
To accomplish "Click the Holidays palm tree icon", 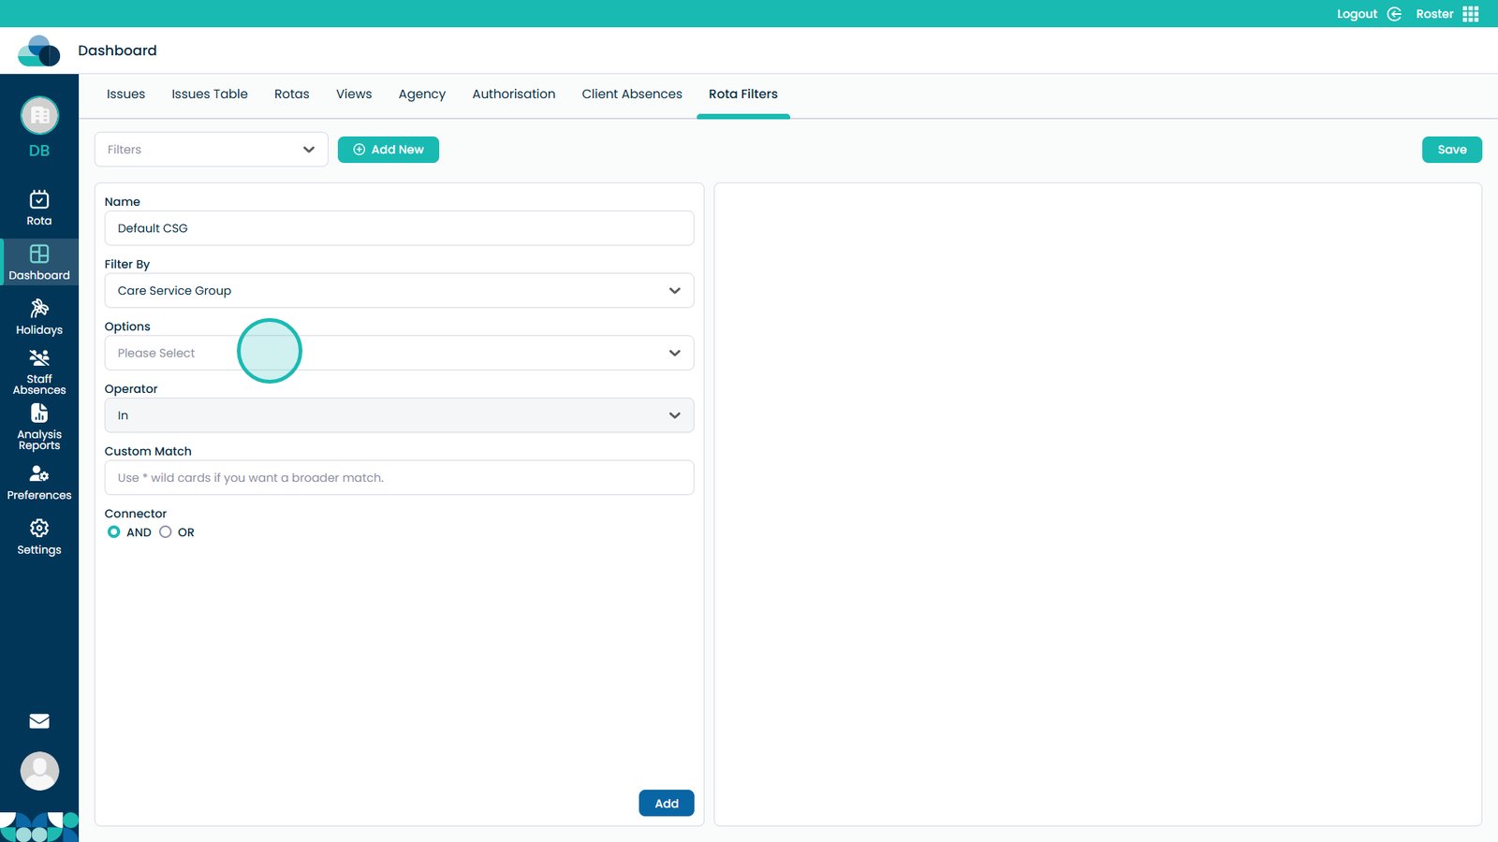I will coord(39,309).
